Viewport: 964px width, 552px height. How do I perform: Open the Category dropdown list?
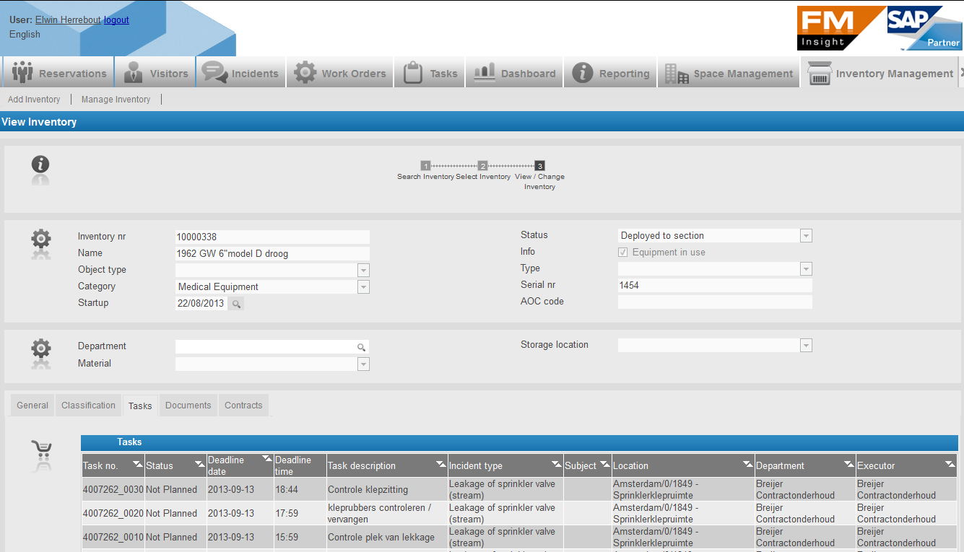click(x=363, y=287)
